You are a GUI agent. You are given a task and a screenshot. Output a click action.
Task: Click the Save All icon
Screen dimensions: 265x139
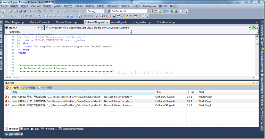25,11
